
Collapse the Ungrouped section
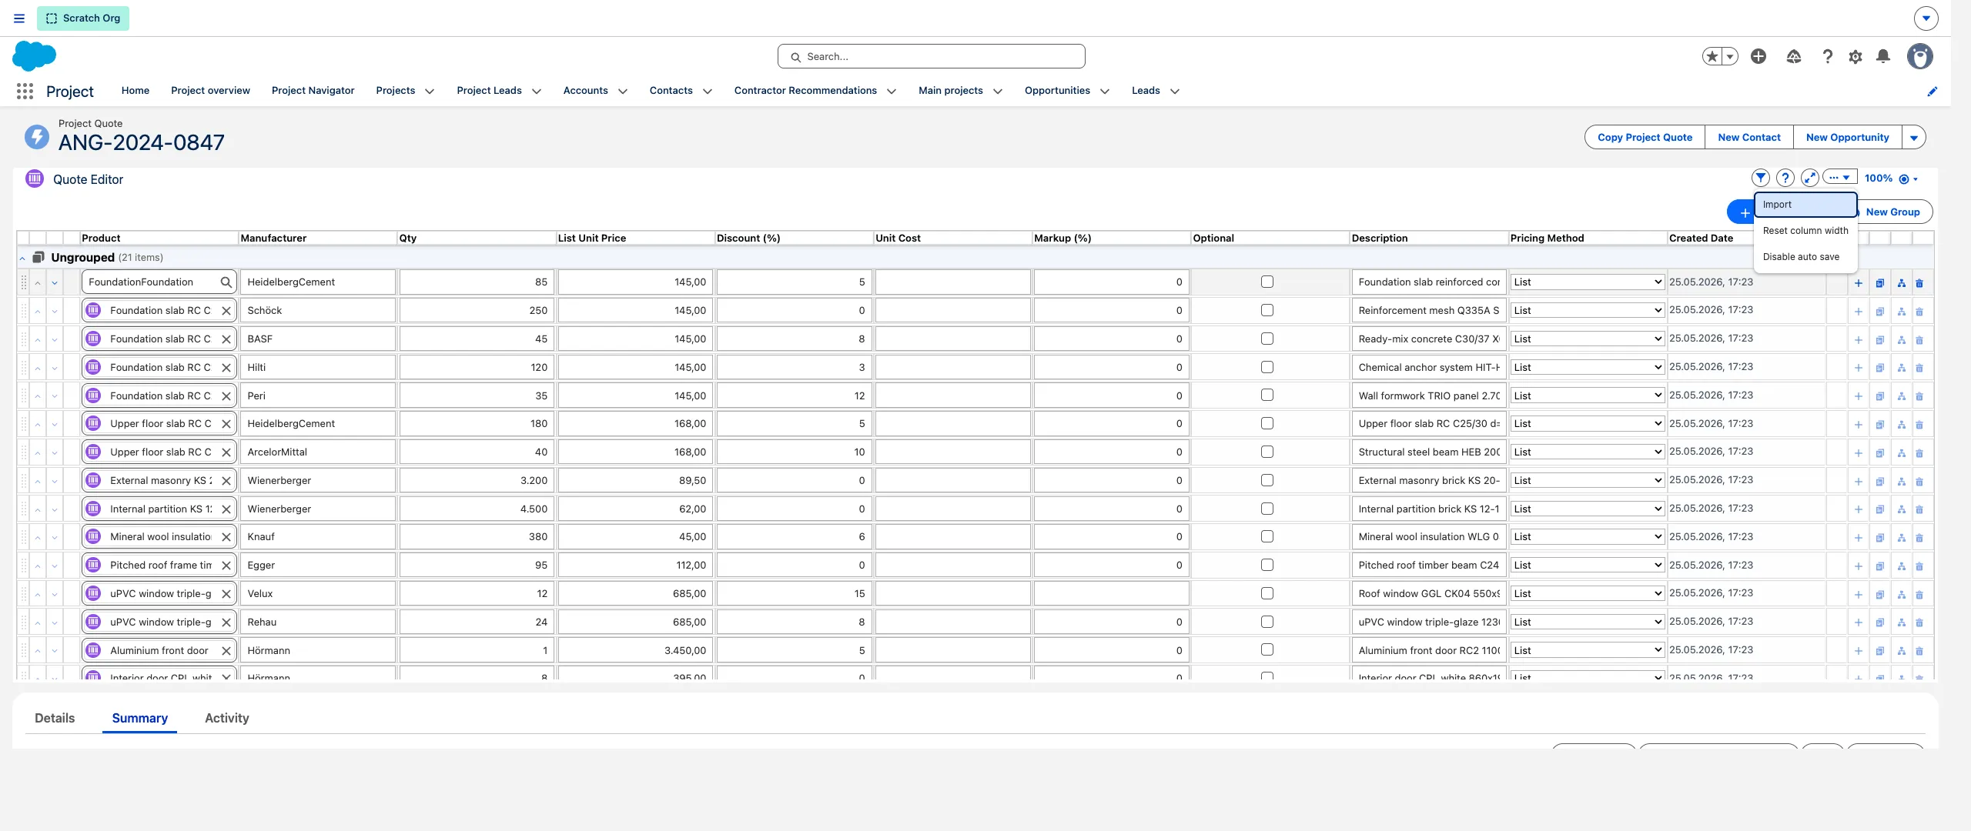click(x=22, y=259)
